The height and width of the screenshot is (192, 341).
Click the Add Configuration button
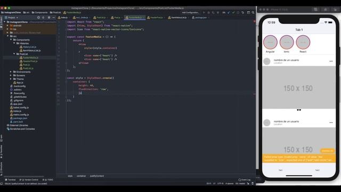[x=191, y=13]
